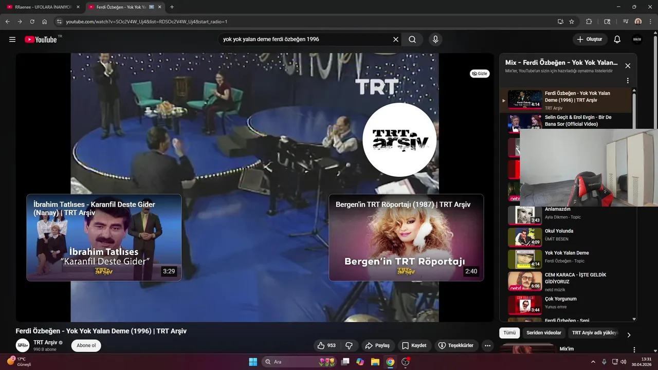Start voice search with the microphone
The width and height of the screenshot is (658, 370).
coord(435,40)
